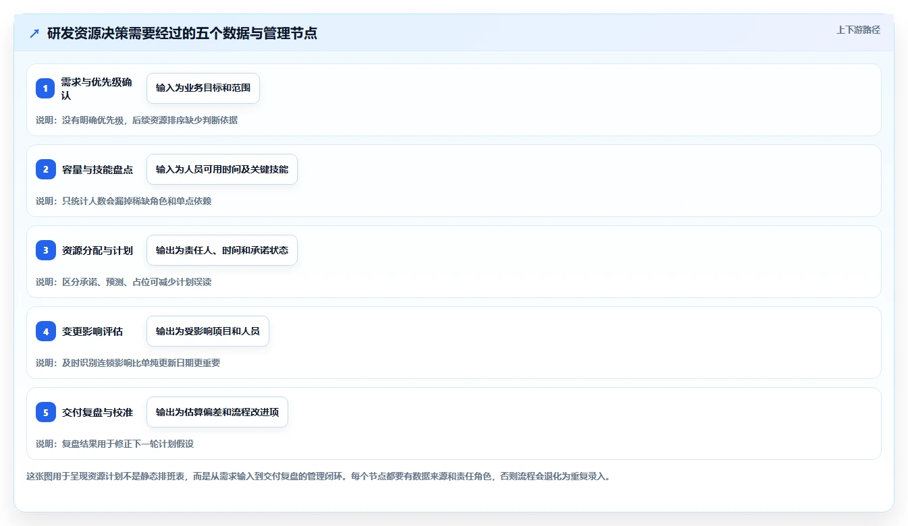
Task: Click the 上下游路径 label in the header
Action: coord(858,30)
